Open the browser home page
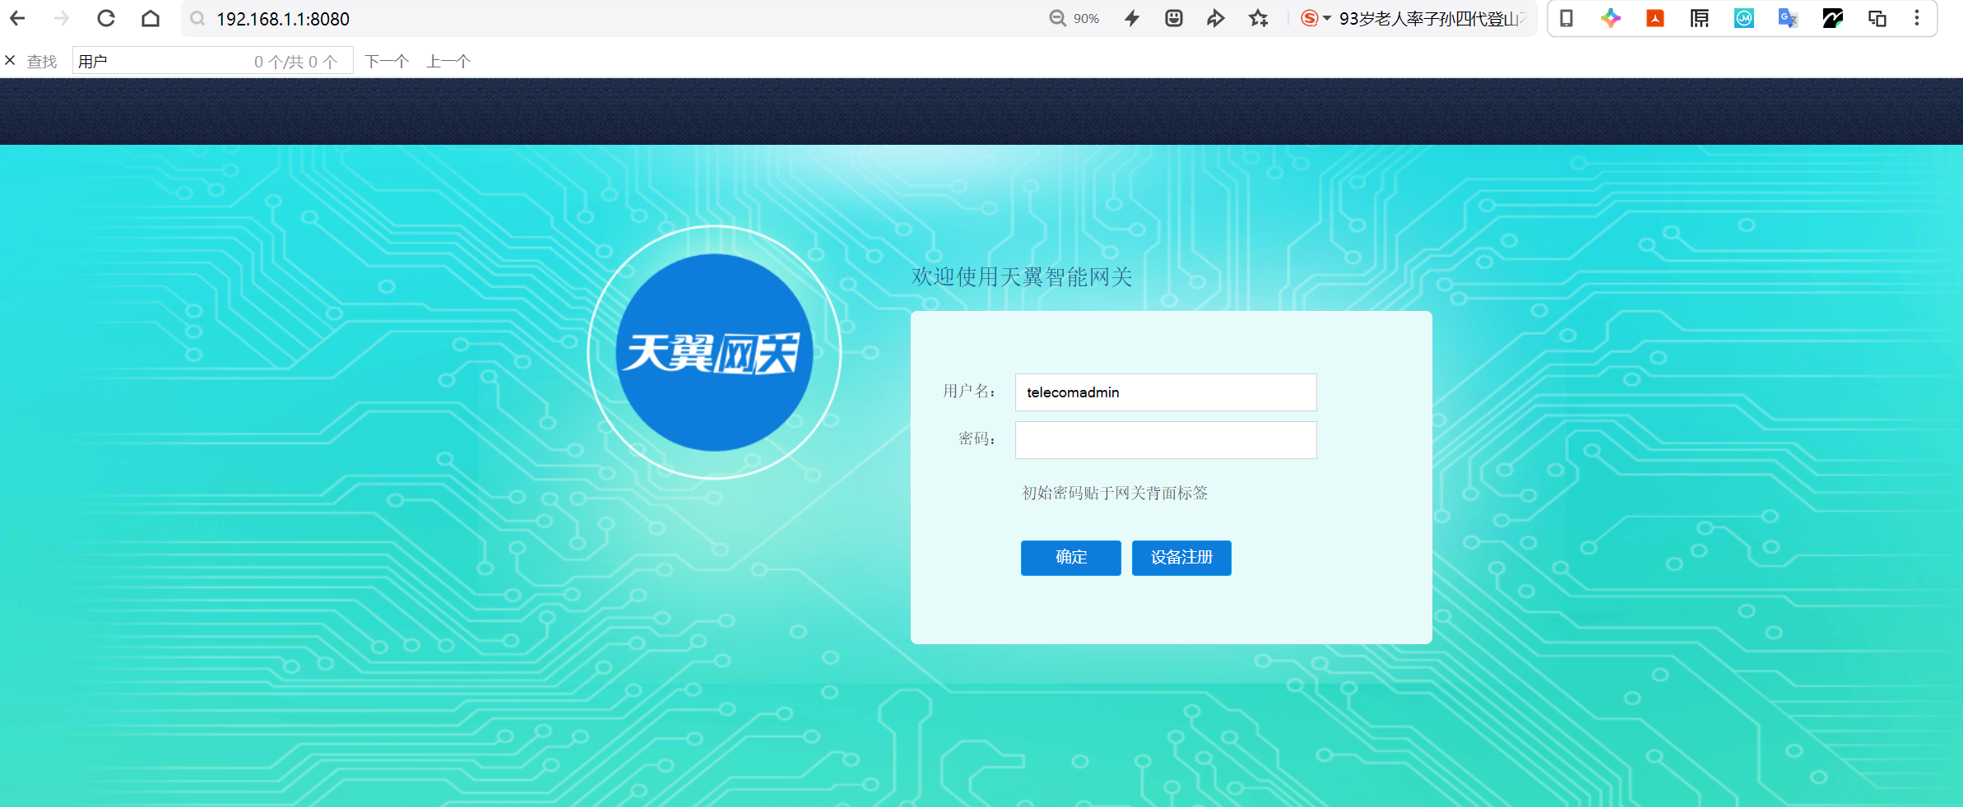This screenshot has height=807, width=1963. click(151, 18)
